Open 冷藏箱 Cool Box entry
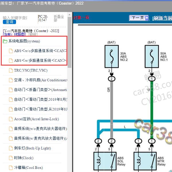Image resolution: width=172 pixels, height=172 pixels. 28,168
